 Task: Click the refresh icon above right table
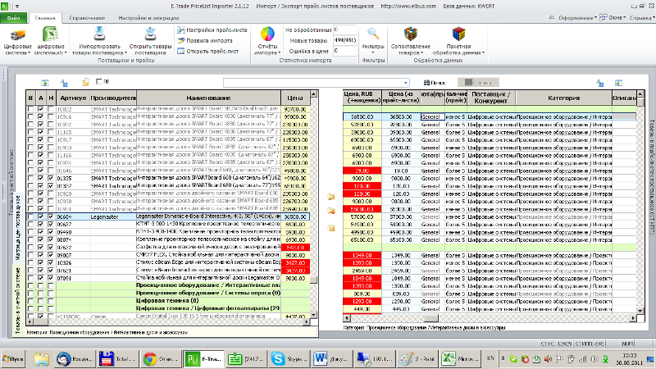pyautogui.click(x=600, y=84)
